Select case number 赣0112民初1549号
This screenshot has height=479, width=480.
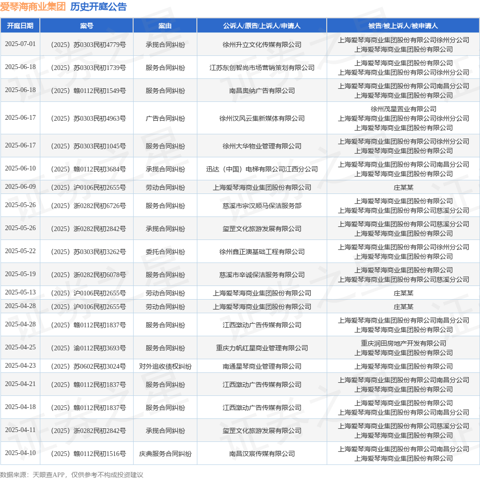click(x=89, y=91)
